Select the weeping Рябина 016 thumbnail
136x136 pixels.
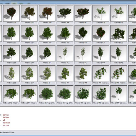(11, 93)
